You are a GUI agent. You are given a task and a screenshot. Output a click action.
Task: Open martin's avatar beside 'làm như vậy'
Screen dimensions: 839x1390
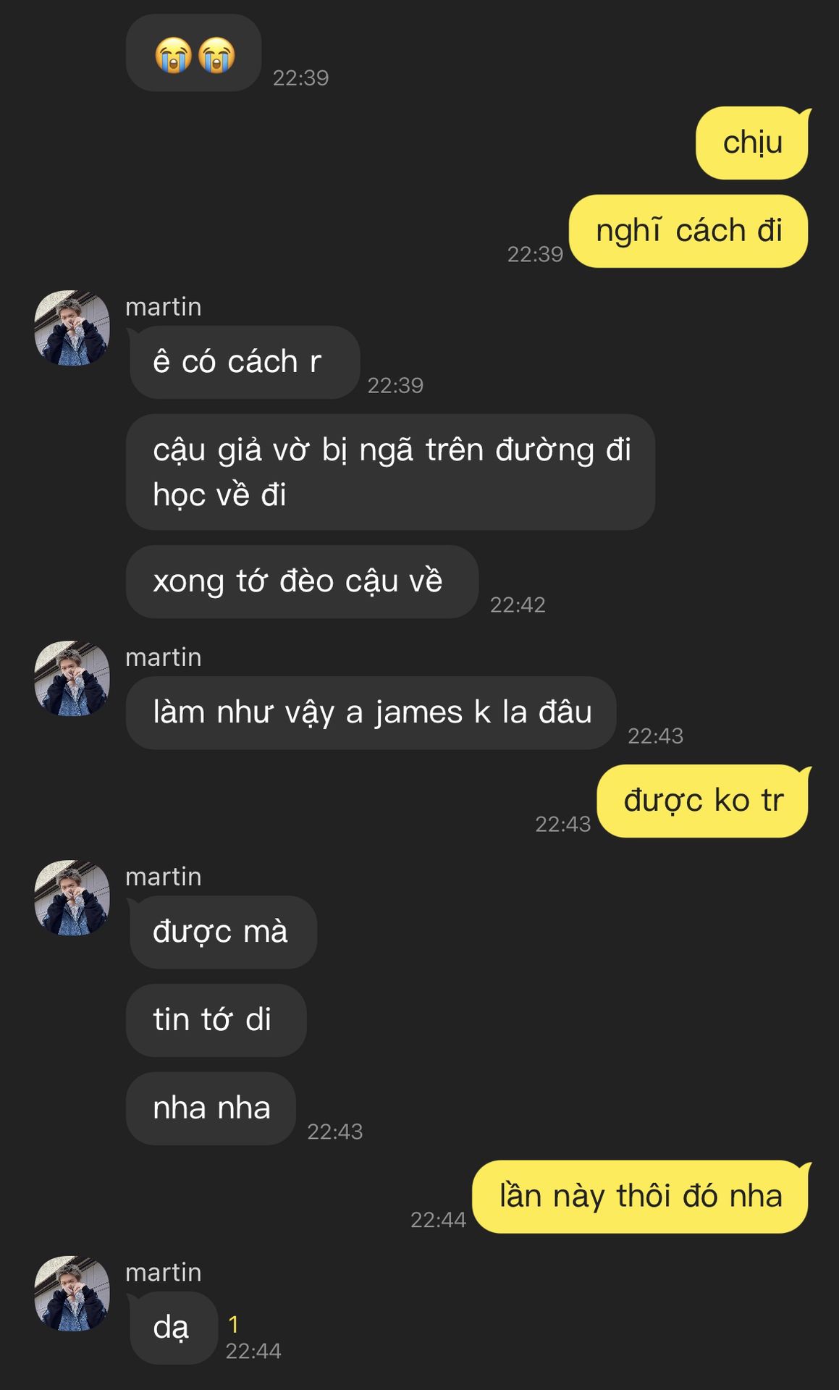[x=72, y=678]
